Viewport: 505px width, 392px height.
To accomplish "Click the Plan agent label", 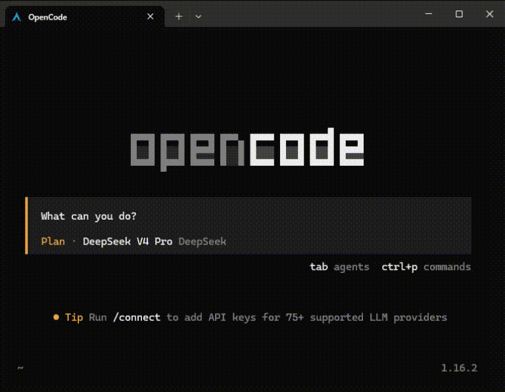I will point(53,241).
